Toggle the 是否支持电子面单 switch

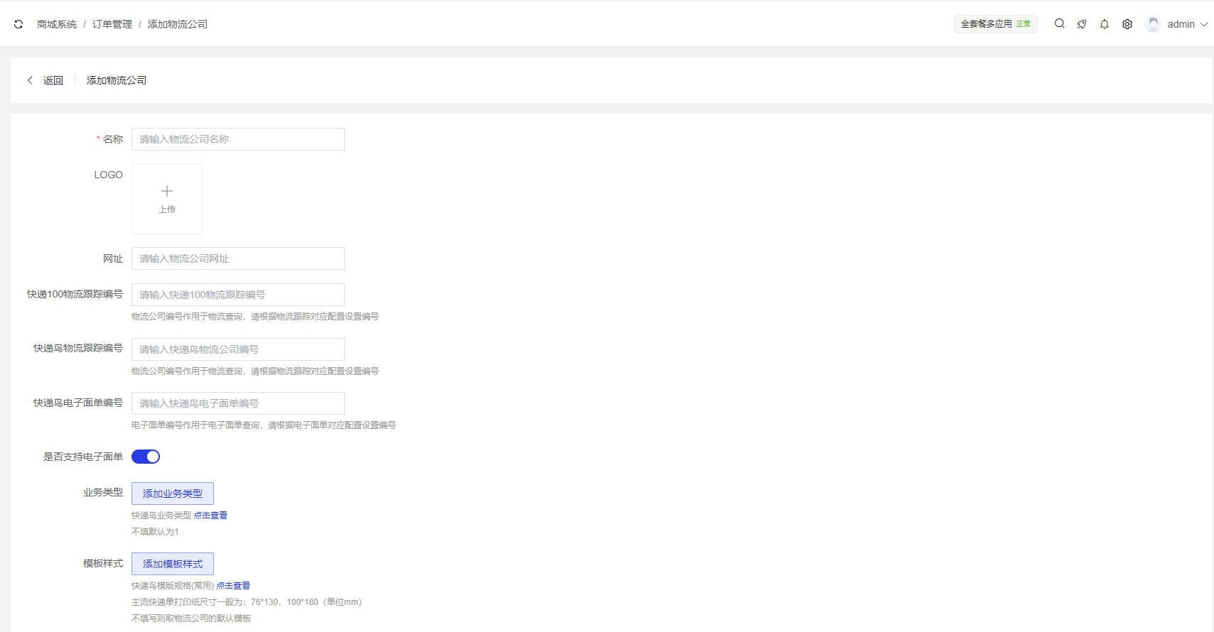[x=146, y=457]
